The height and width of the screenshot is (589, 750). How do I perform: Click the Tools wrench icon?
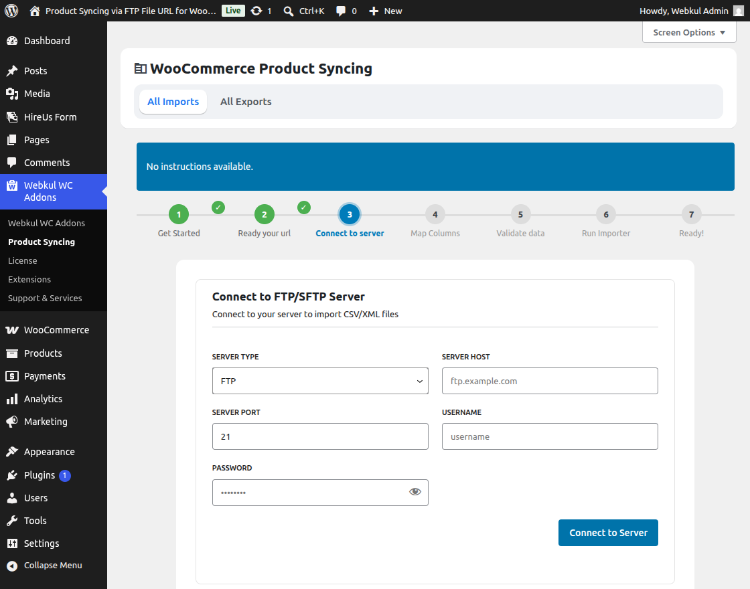click(12, 521)
